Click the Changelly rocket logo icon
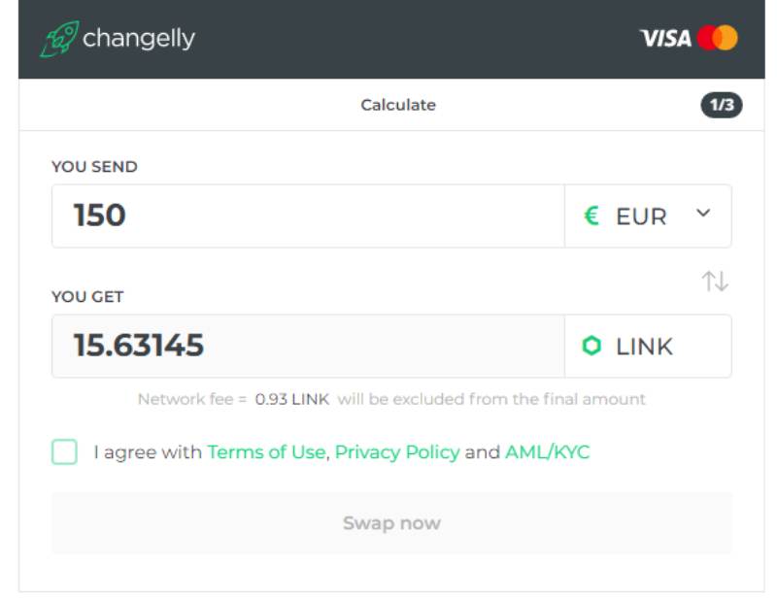Viewport: 777px width, 599px height. pyautogui.click(x=59, y=39)
